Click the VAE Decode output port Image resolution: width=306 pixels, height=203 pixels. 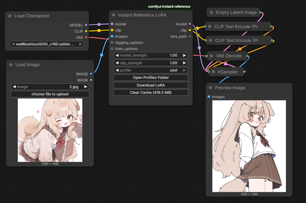pyautogui.click(x=247, y=56)
